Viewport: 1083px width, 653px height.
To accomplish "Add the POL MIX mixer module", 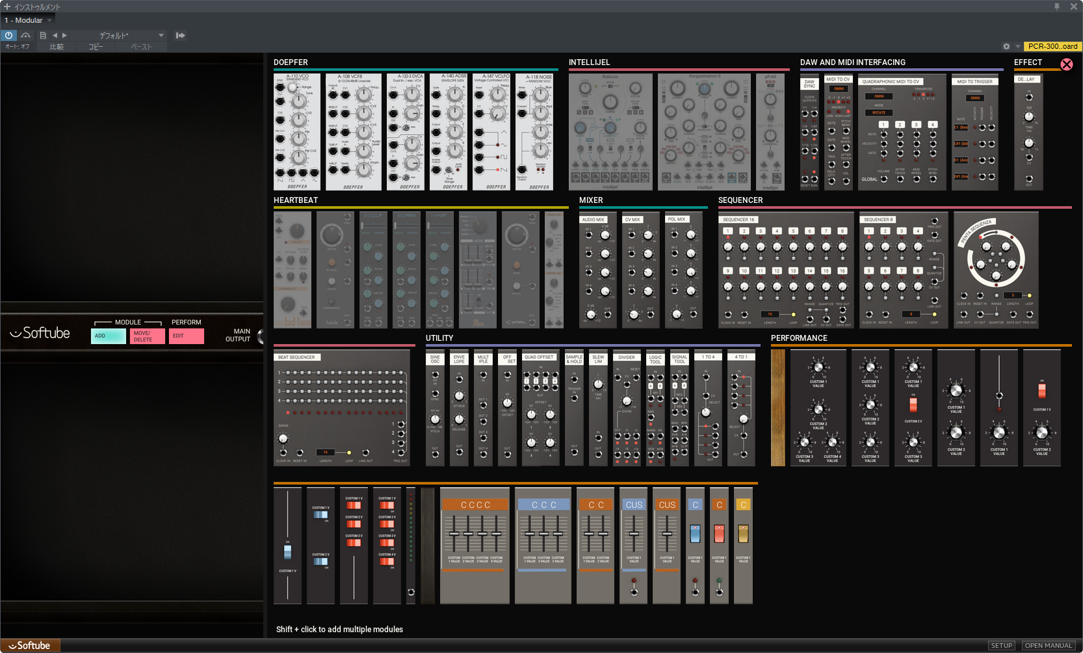I will [684, 270].
